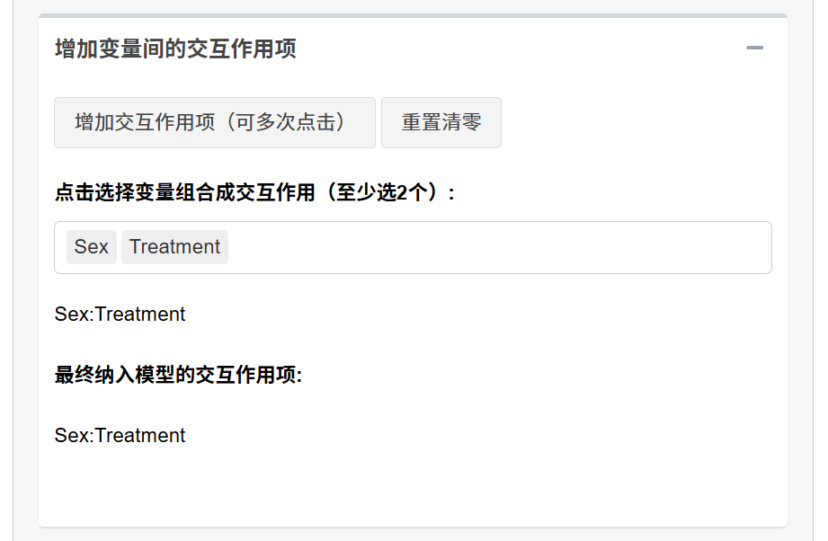Click the 增加变量间的交互作用项 panel title
The image size is (828, 541).
175,49
